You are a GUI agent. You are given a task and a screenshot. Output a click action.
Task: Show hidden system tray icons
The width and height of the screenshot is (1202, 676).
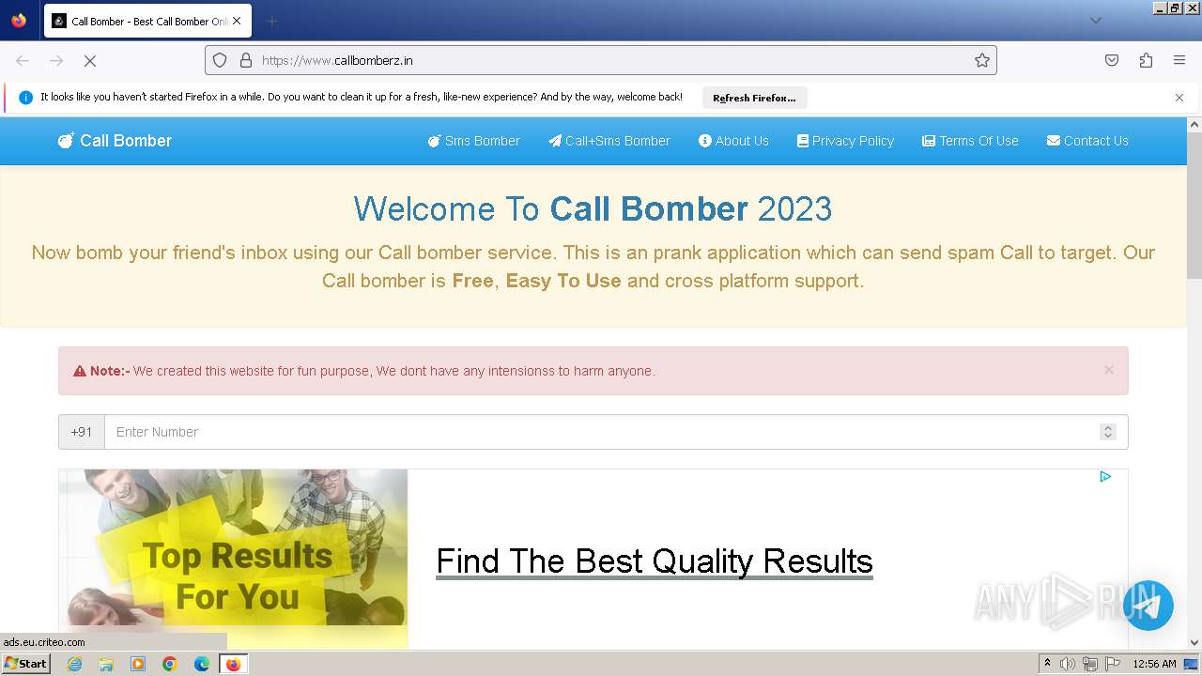point(1047,664)
